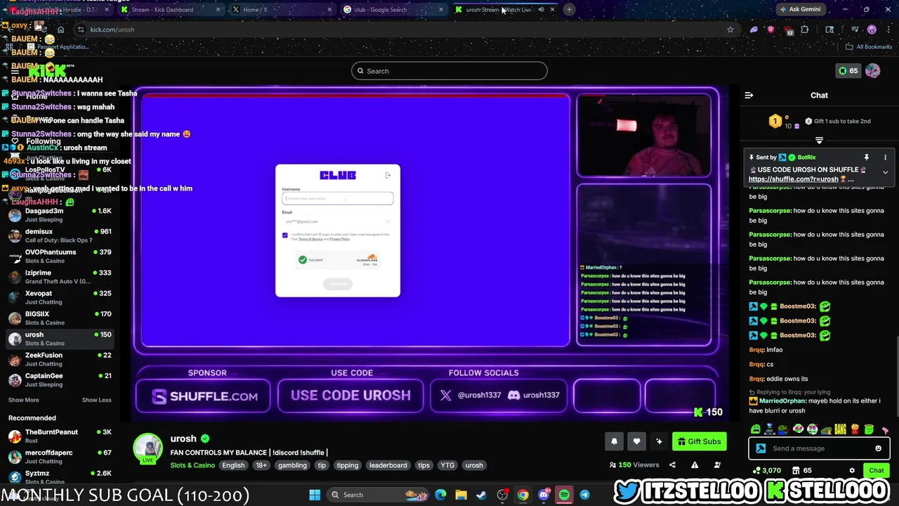Open BIGSIIX channel in sidebar
Image resolution: width=899 pixels, height=506 pixels.
tap(59, 318)
